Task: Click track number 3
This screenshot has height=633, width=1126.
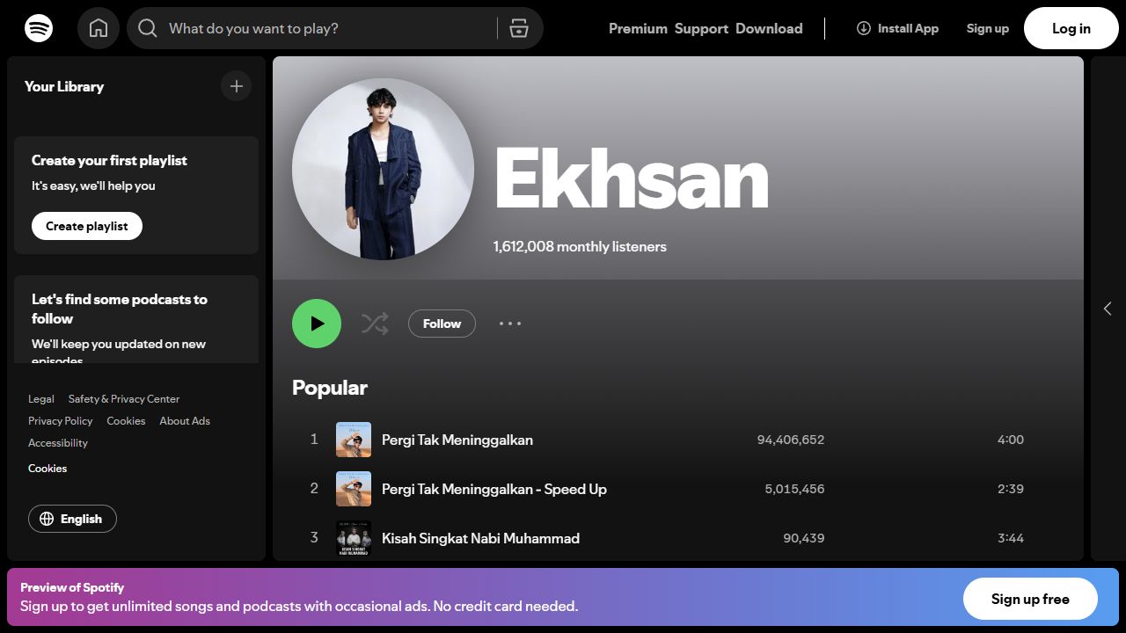Action: 314,537
